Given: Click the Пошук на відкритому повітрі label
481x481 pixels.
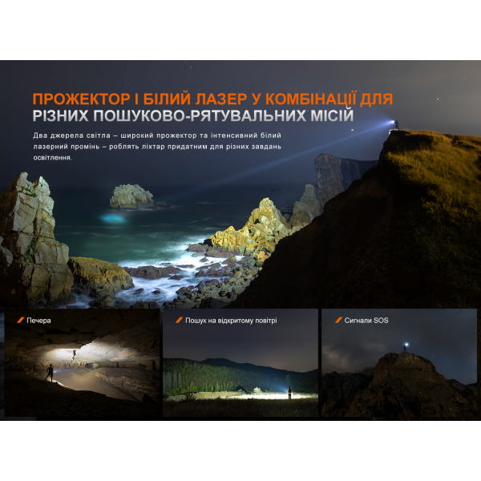Looking at the screenshot, I should tap(231, 321).
